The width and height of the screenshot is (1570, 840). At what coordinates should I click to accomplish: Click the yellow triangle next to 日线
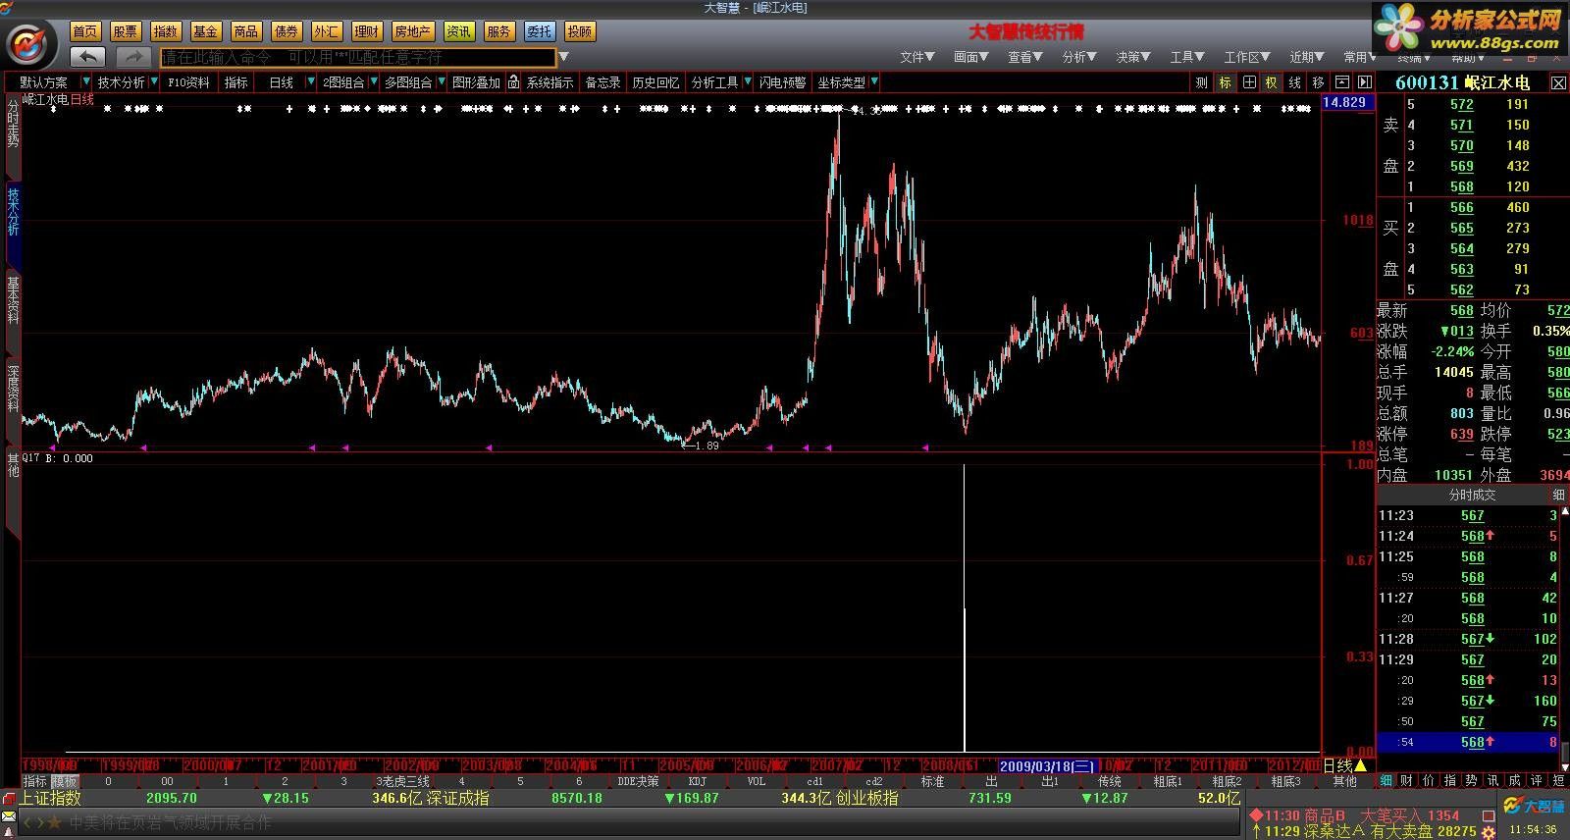pos(1360,765)
